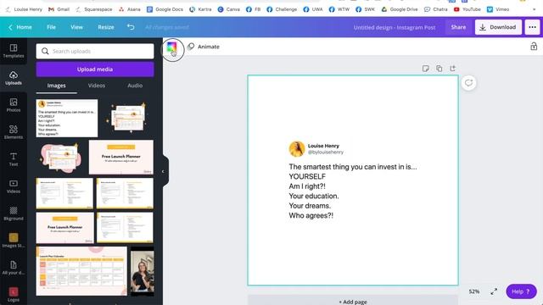The width and height of the screenshot is (543, 305).
Task: Click the undo arrow icon
Action: point(131,27)
